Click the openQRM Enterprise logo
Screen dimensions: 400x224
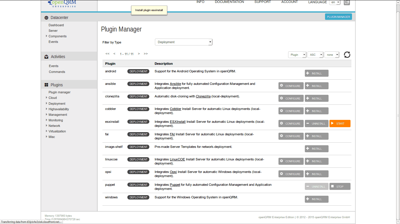[62, 3]
